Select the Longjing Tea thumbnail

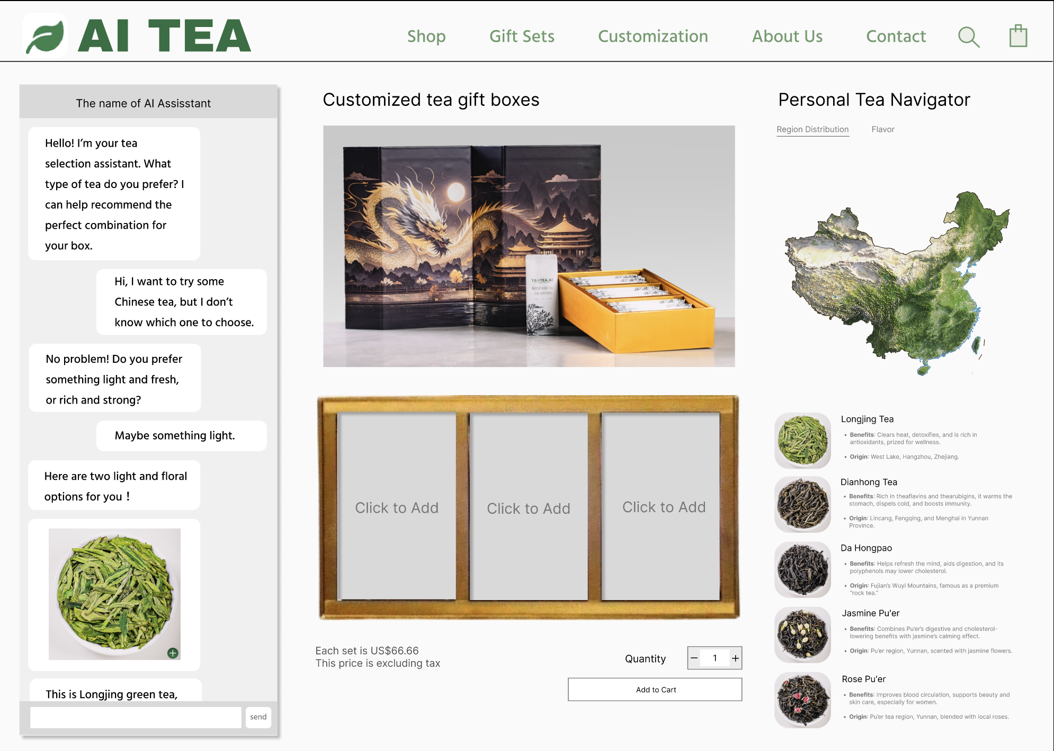point(802,440)
